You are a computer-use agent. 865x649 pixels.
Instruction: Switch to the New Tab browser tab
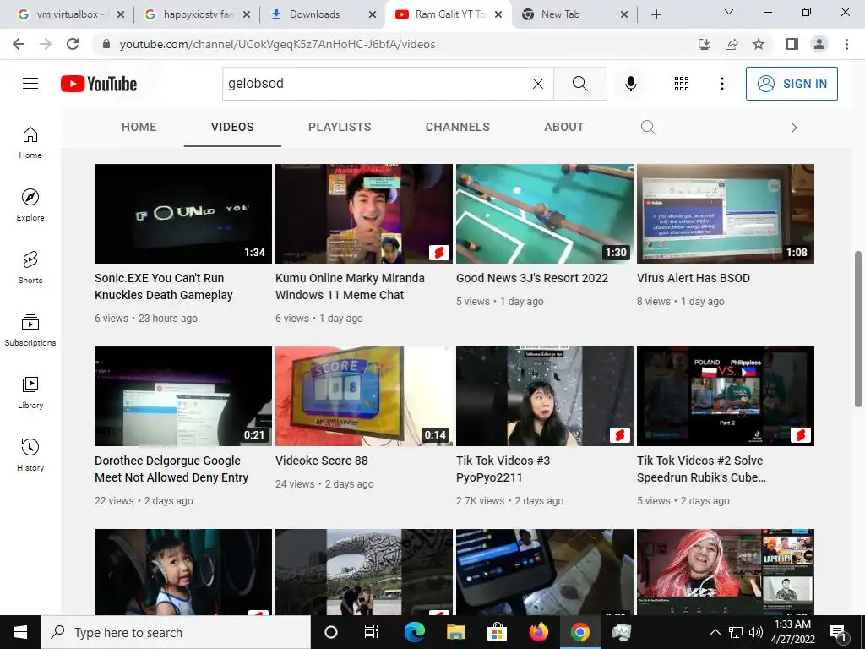pos(561,14)
